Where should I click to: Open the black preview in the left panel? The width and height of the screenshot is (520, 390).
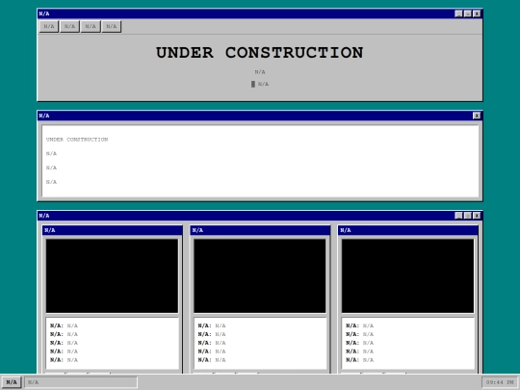click(112, 276)
